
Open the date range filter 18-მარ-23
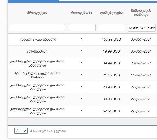(x=142, y=28)
